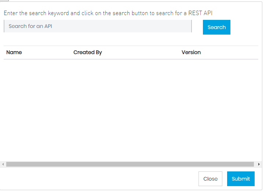This screenshot has width=266, height=192.
Task: Run the REST API search
Action: point(216,27)
